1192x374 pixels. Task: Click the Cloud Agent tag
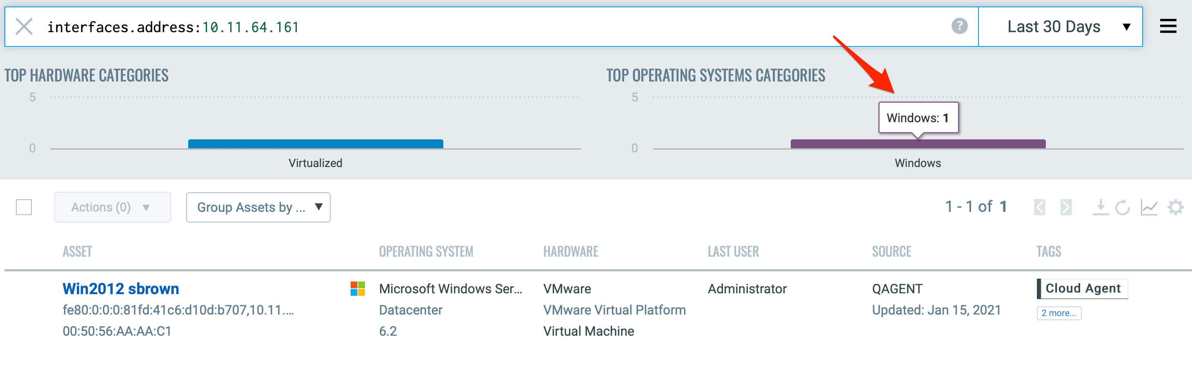(x=1082, y=288)
